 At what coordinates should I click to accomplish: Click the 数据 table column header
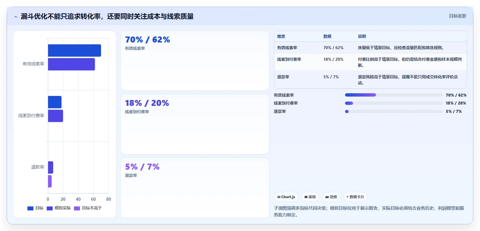point(327,37)
